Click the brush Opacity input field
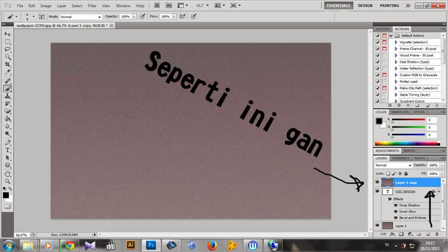This screenshot has height=252, width=448. click(x=125, y=17)
